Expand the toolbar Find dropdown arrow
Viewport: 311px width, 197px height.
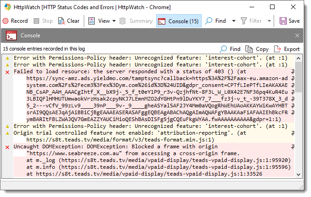click(x=234, y=21)
